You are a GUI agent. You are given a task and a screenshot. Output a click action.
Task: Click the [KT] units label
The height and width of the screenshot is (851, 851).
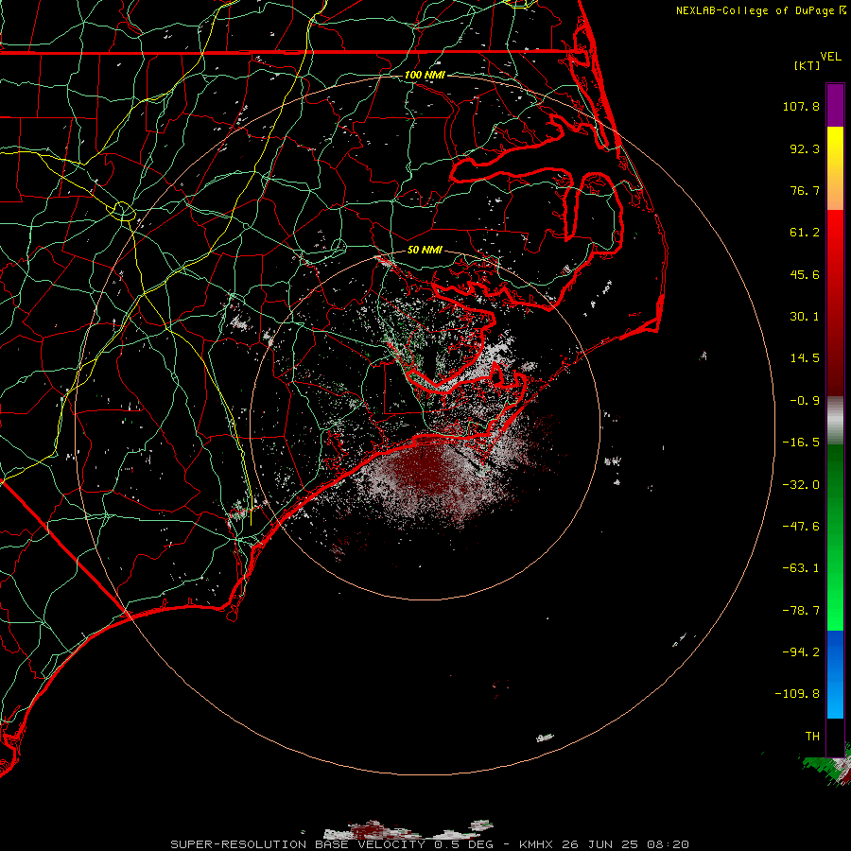(808, 65)
